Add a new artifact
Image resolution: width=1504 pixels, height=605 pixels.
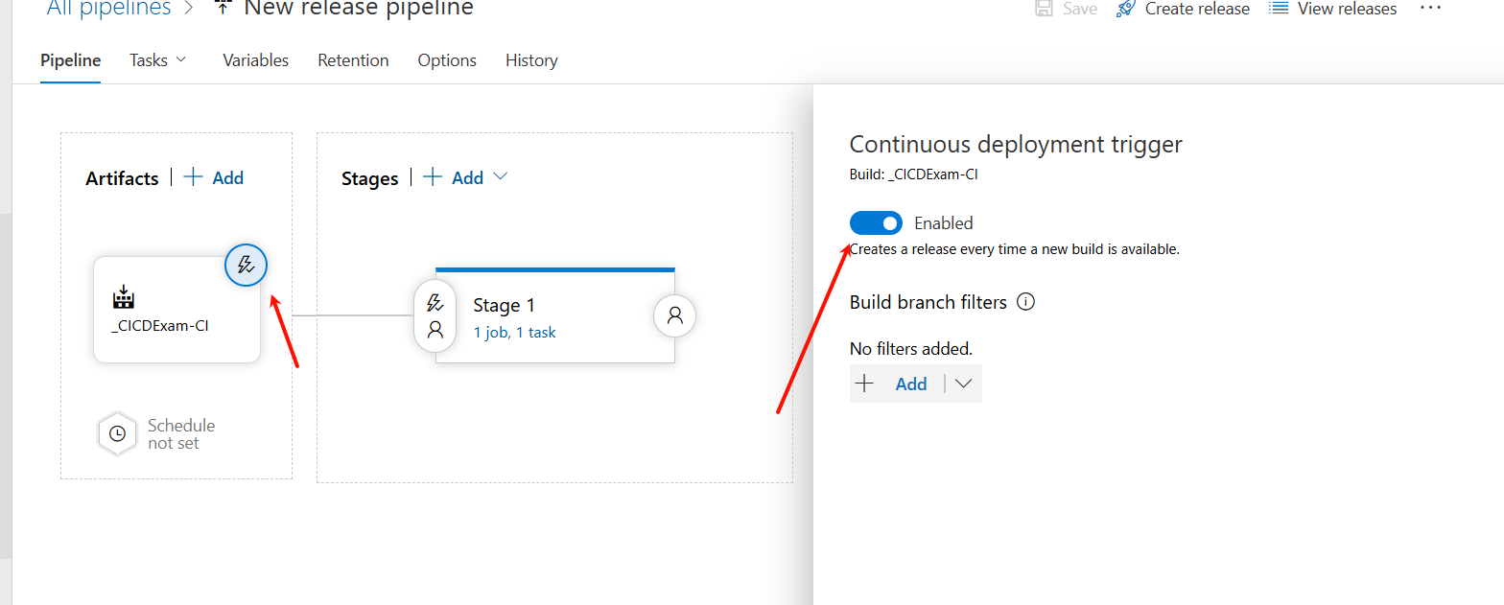tap(214, 177)
